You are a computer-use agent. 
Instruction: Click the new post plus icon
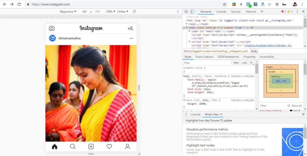[x=91, y=147]
